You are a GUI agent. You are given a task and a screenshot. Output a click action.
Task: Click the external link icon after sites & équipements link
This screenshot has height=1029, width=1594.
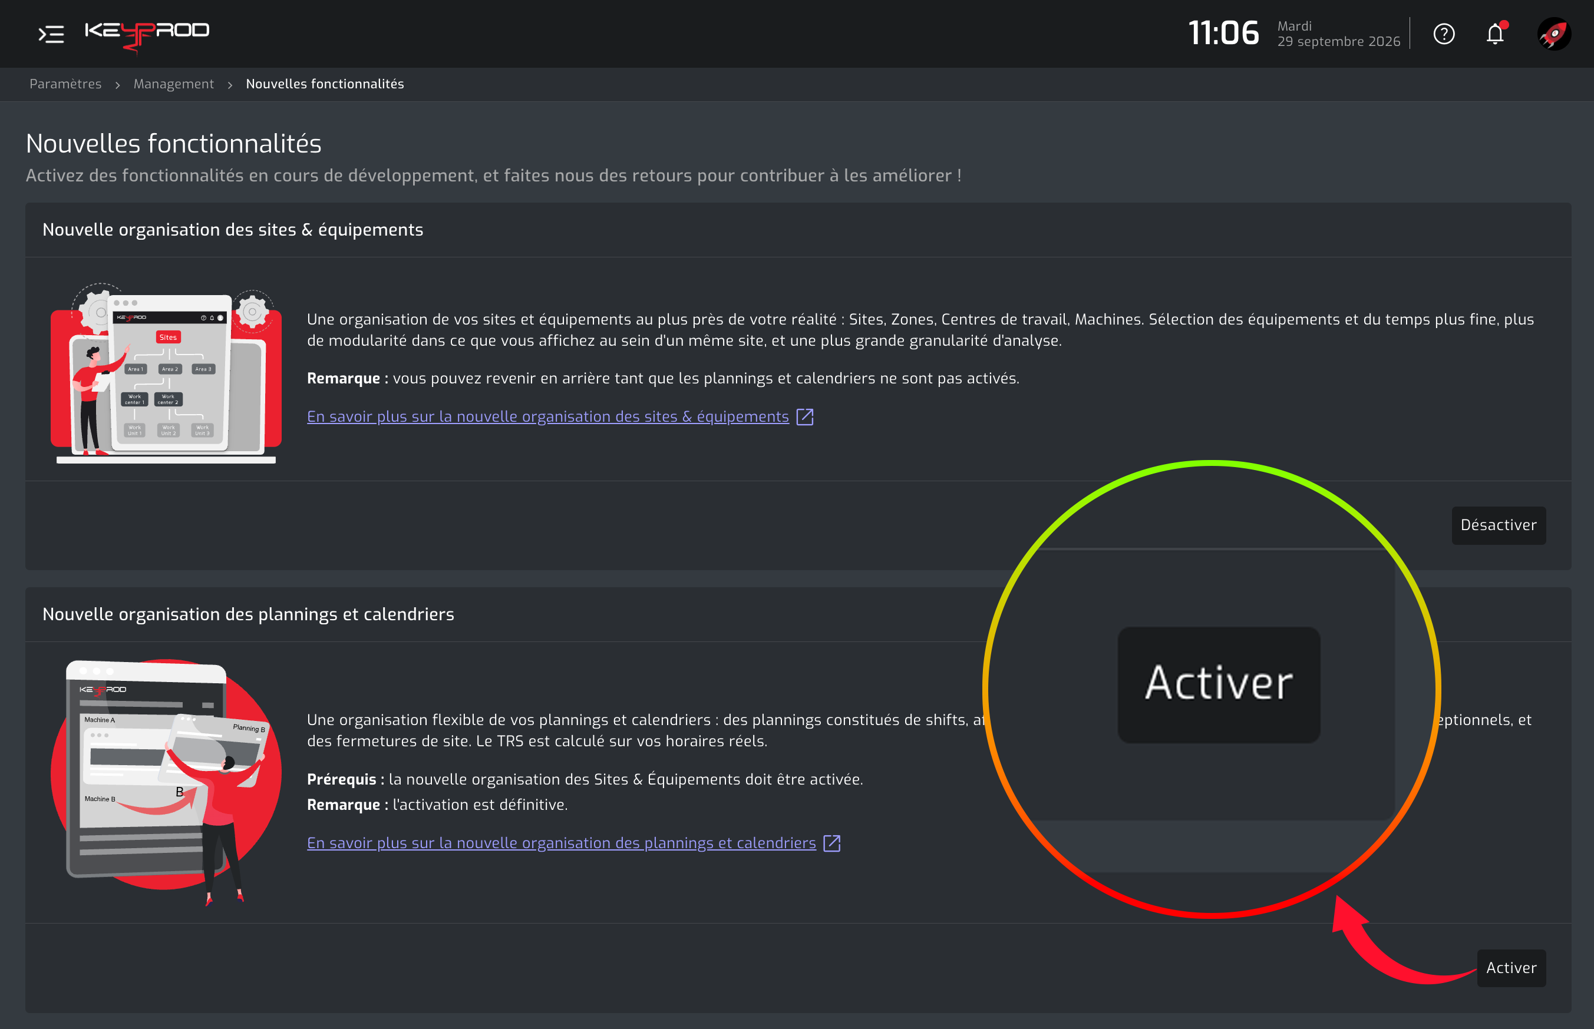click(805, 417)
